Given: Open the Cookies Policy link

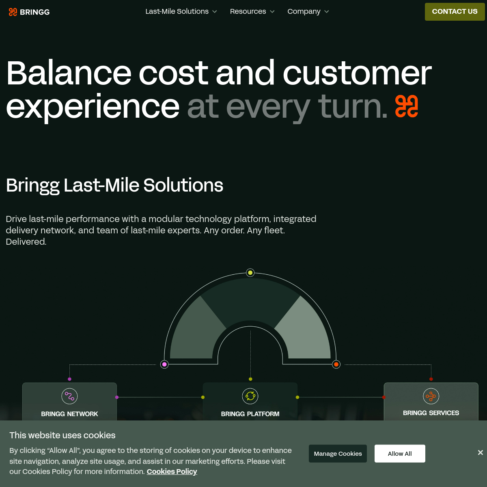Looking at the screenshot, I should 172,472.
